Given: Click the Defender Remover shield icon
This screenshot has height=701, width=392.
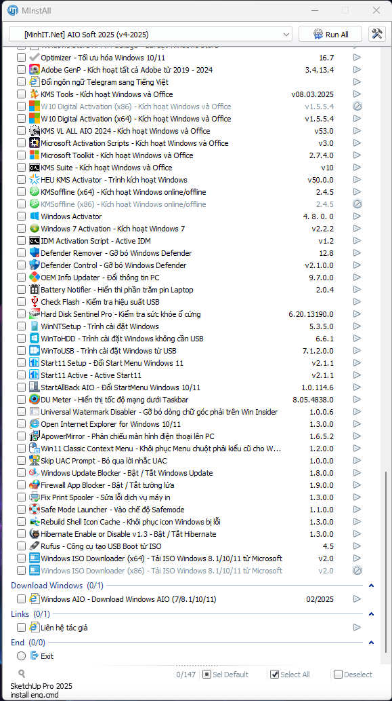Looking at the screenshot, I should pyautogui.click(x=35, y=253).
